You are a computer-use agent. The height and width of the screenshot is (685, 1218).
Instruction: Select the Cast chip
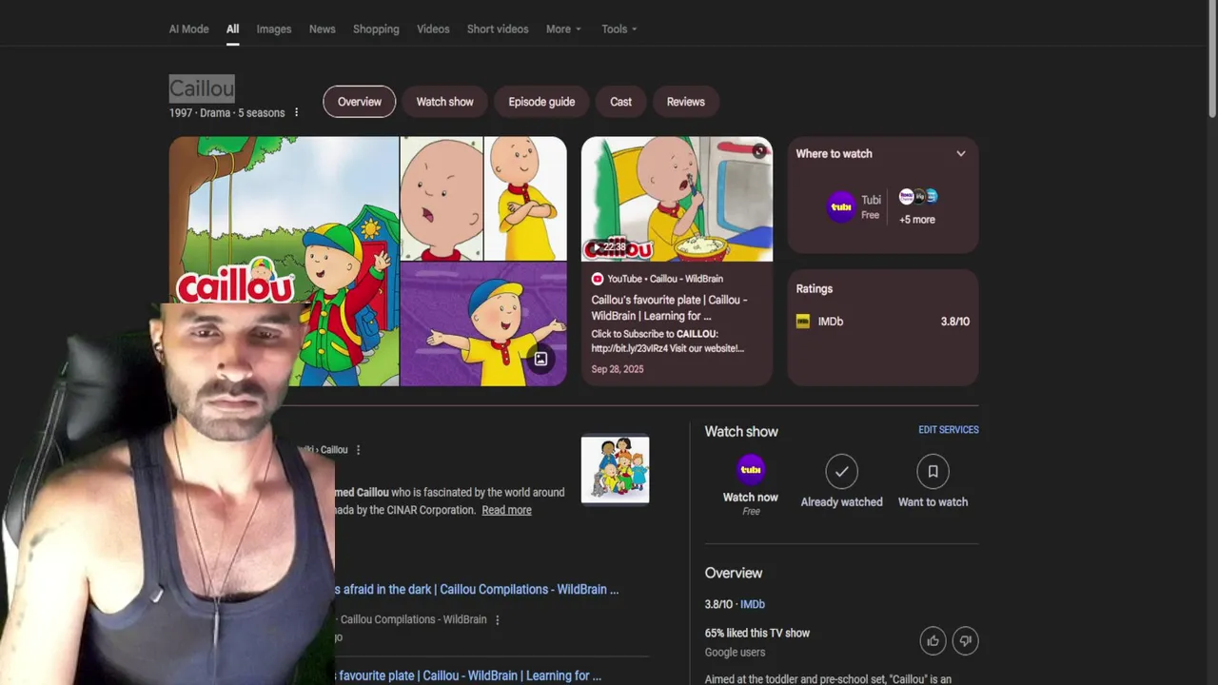point(620,102)
